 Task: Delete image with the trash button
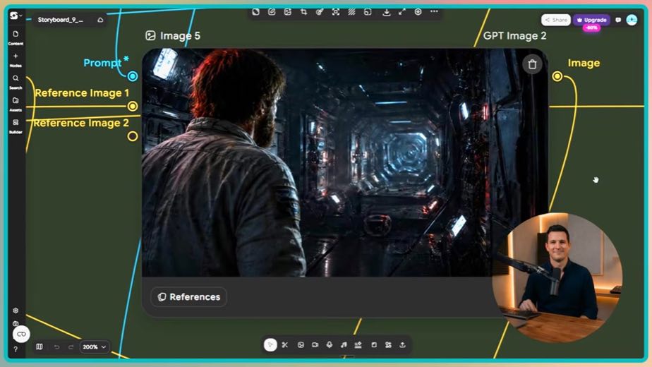[532, 64]
